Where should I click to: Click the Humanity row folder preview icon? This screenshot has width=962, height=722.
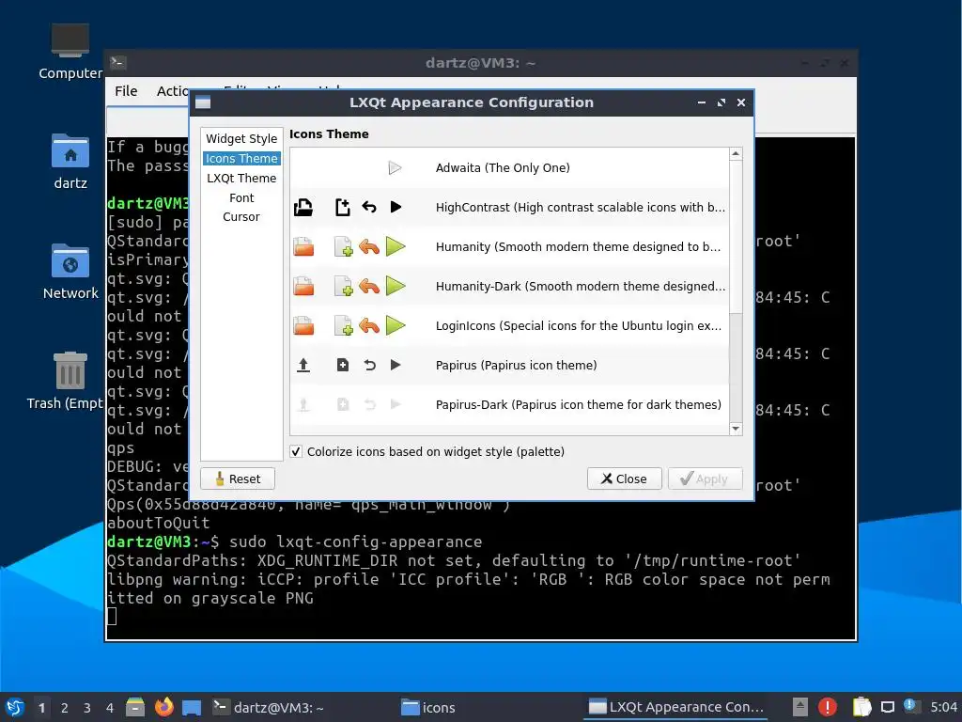[303, 247]
